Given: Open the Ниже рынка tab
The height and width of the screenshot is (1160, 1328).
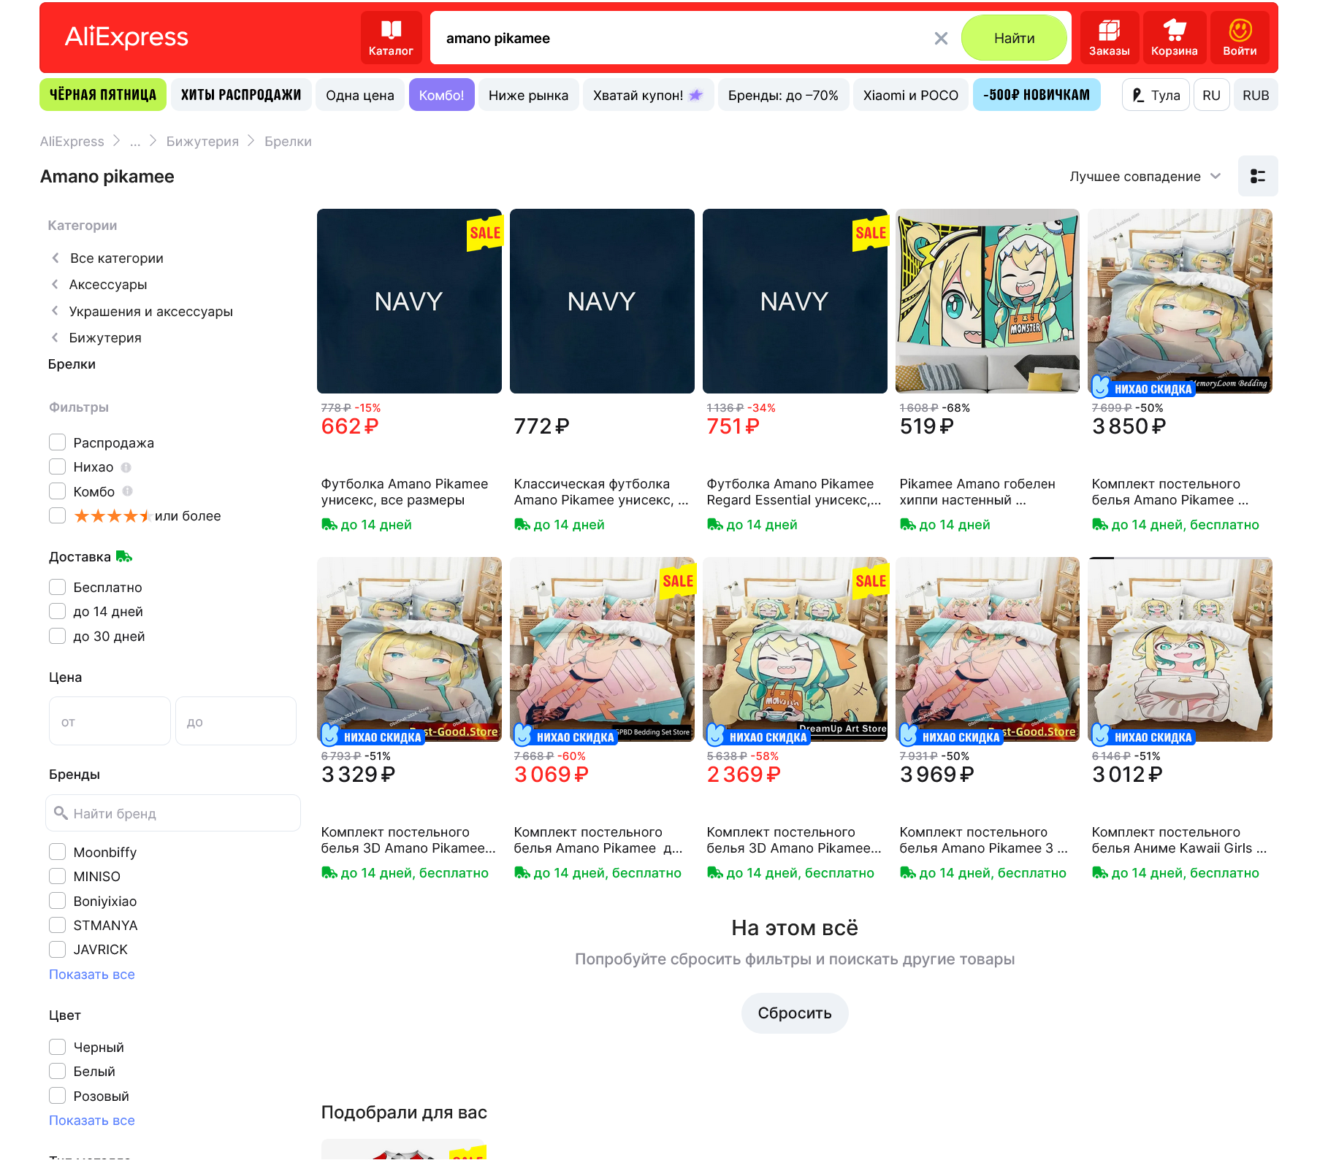Looking at the screenshot, I should [x=528, y=95].
